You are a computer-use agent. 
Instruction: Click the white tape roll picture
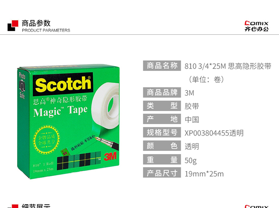coord(105,105)
